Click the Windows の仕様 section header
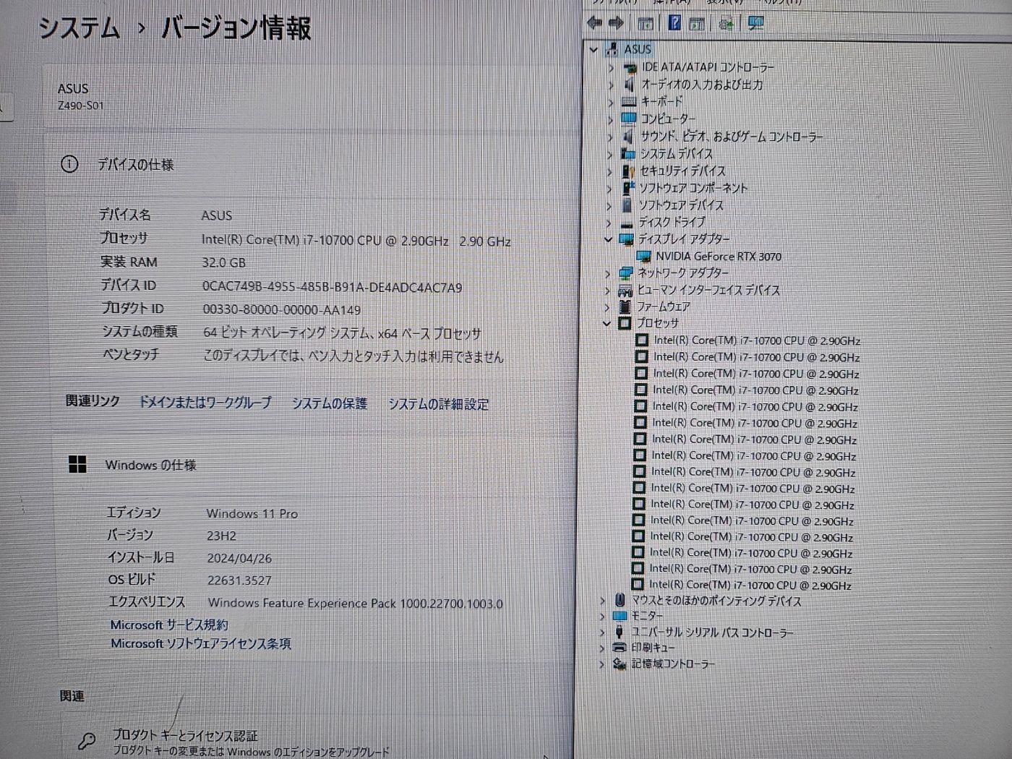Screen dimensions: 1012x759 click(151, 465)
